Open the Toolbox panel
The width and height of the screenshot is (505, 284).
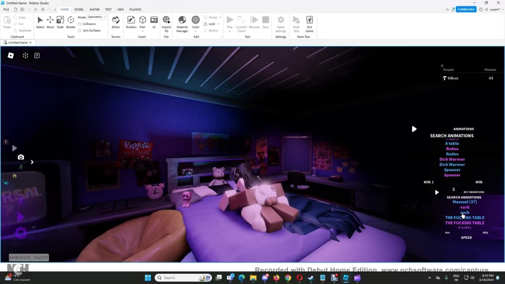click(x=131, y=22)
